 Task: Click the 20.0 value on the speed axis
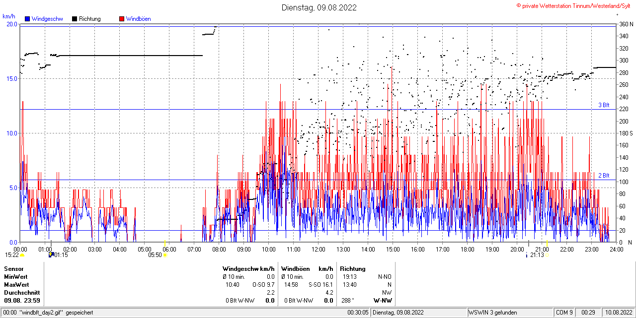12,24
